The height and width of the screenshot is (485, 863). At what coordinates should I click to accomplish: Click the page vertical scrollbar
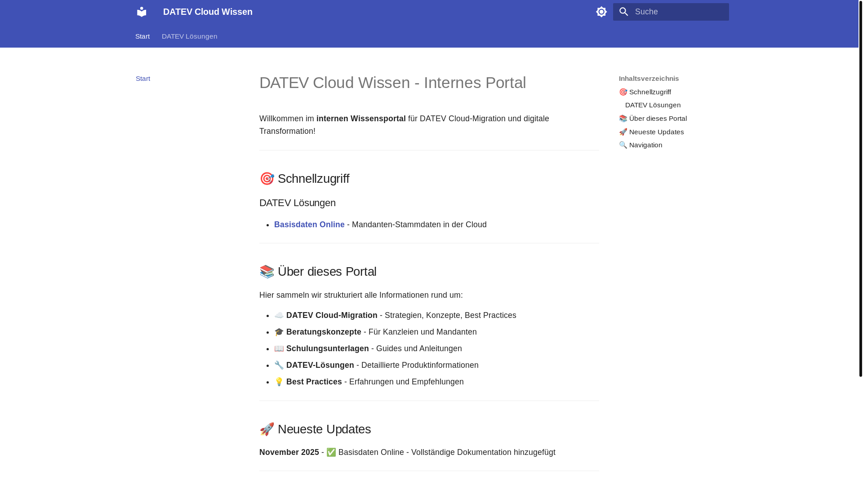(860, 189)
